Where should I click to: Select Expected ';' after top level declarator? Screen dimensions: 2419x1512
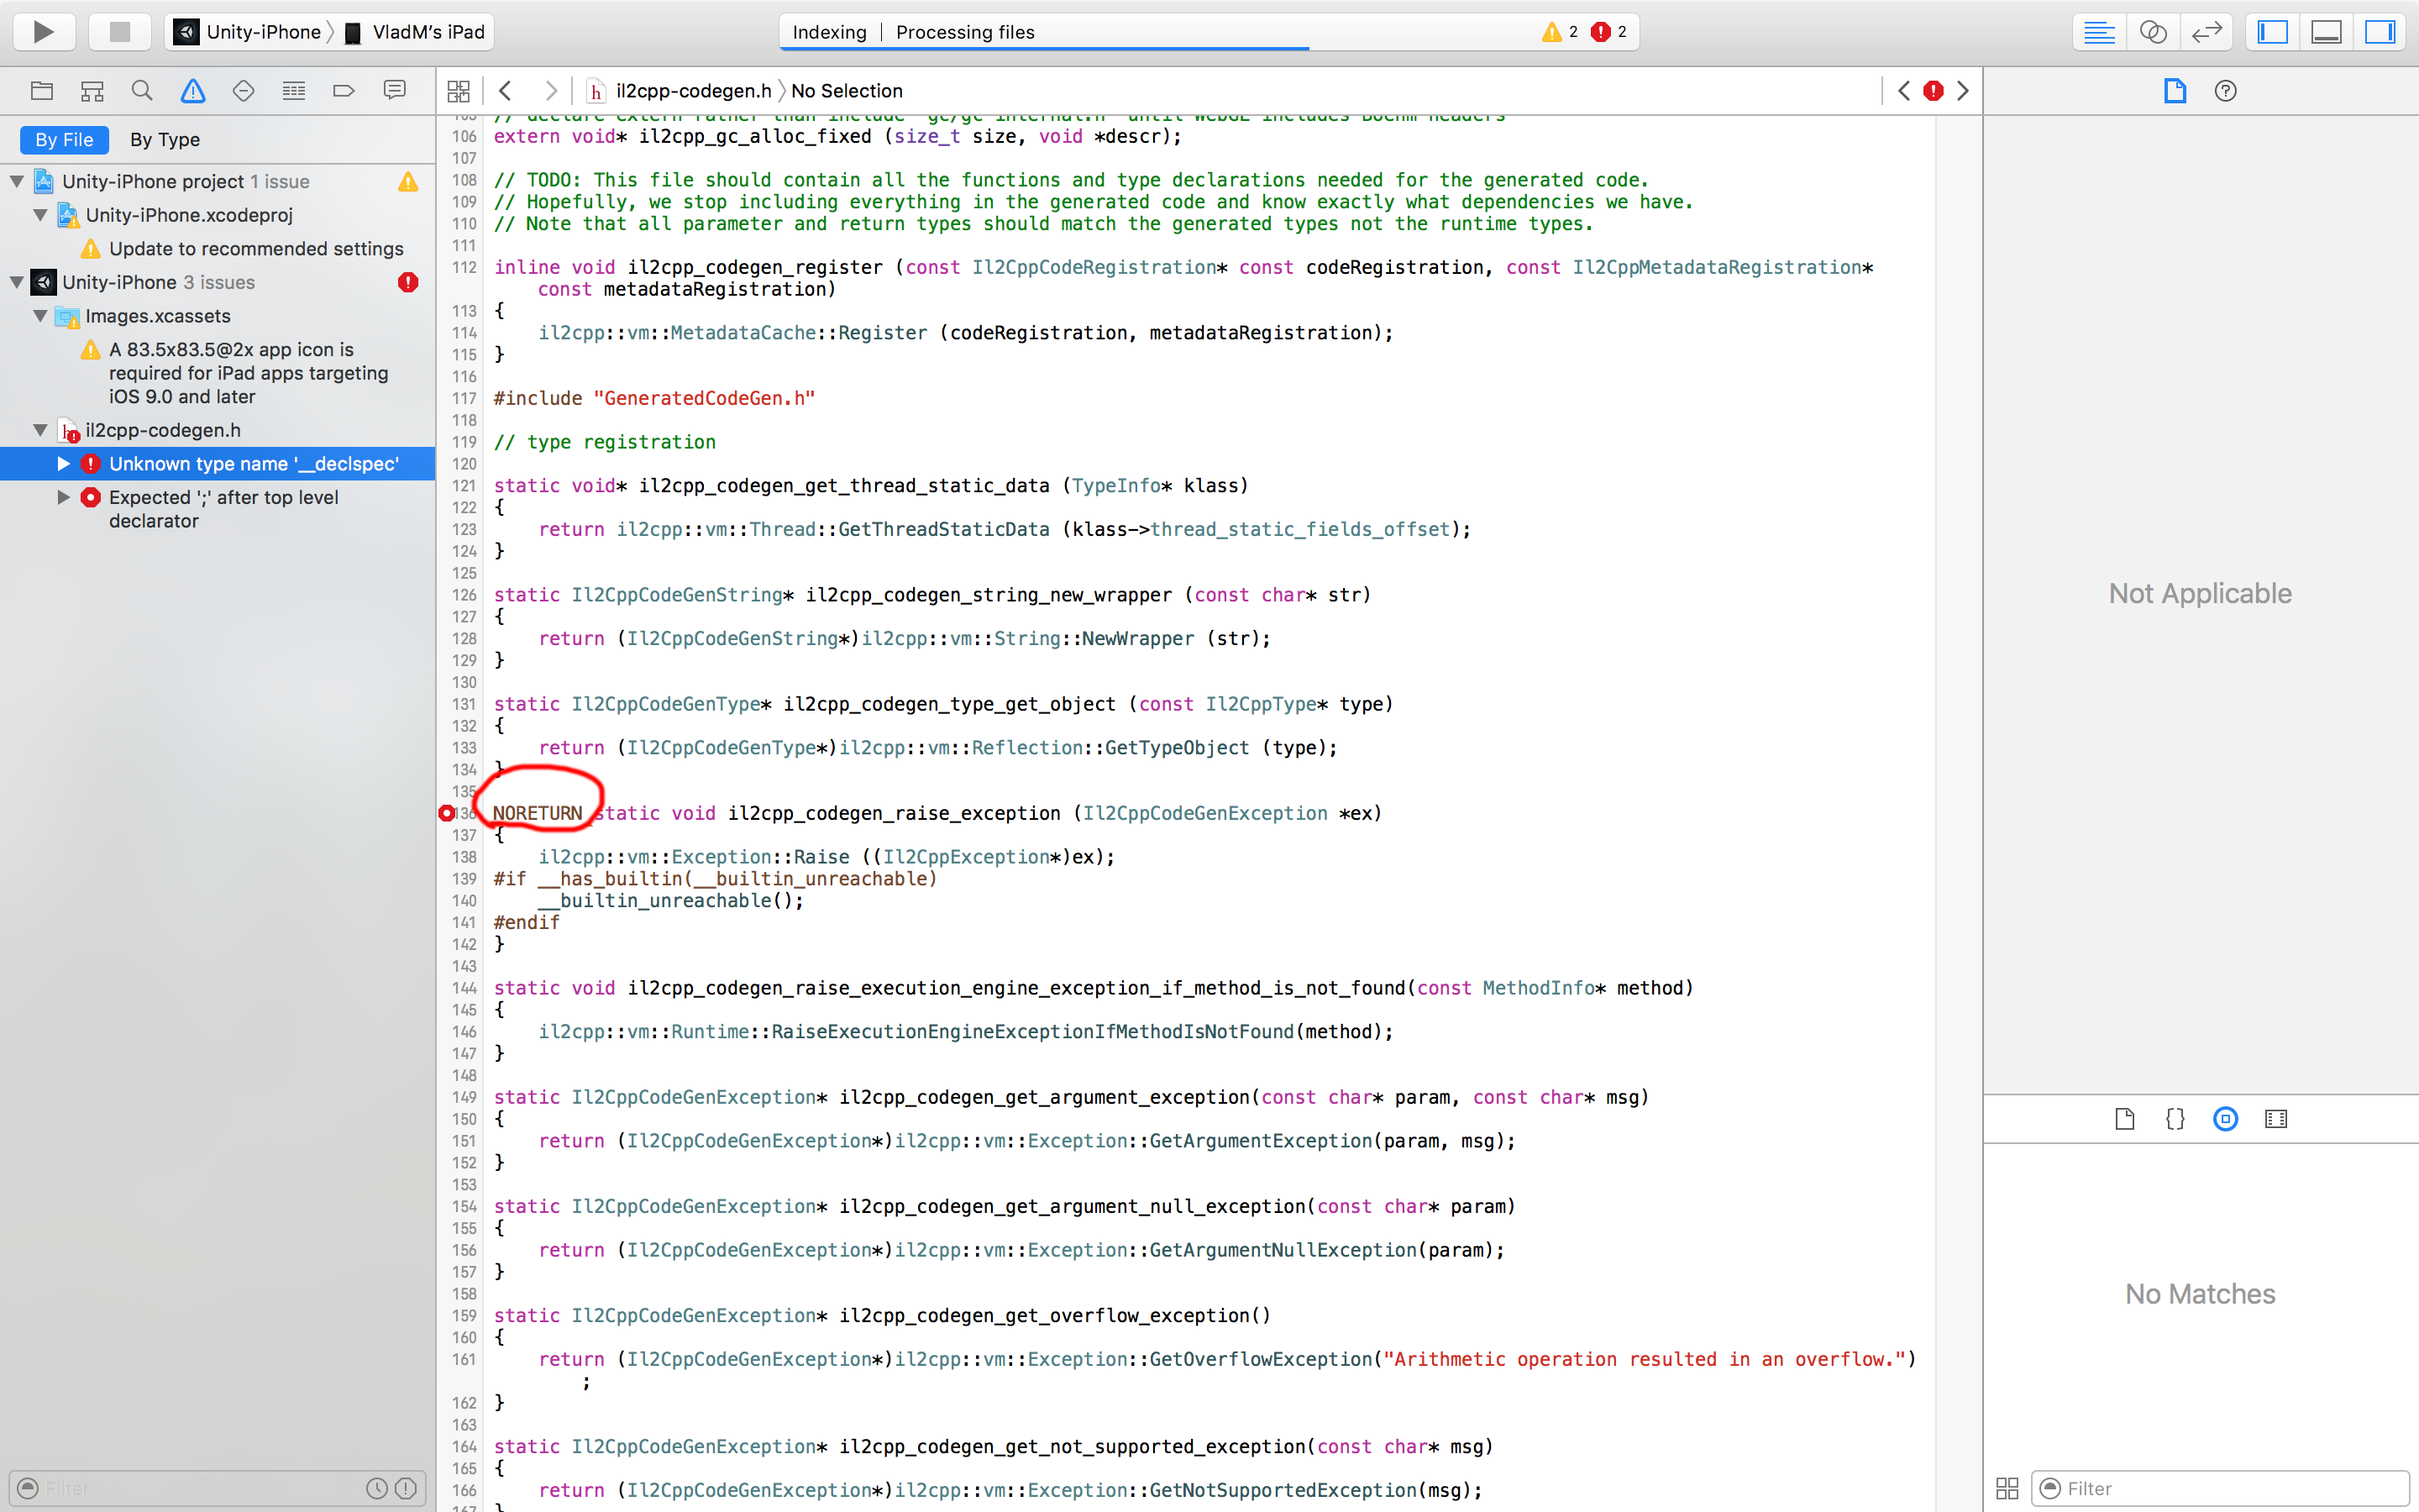click(x=224, y=509)
